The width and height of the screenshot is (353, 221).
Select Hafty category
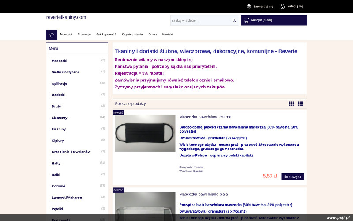click(56, 164)
